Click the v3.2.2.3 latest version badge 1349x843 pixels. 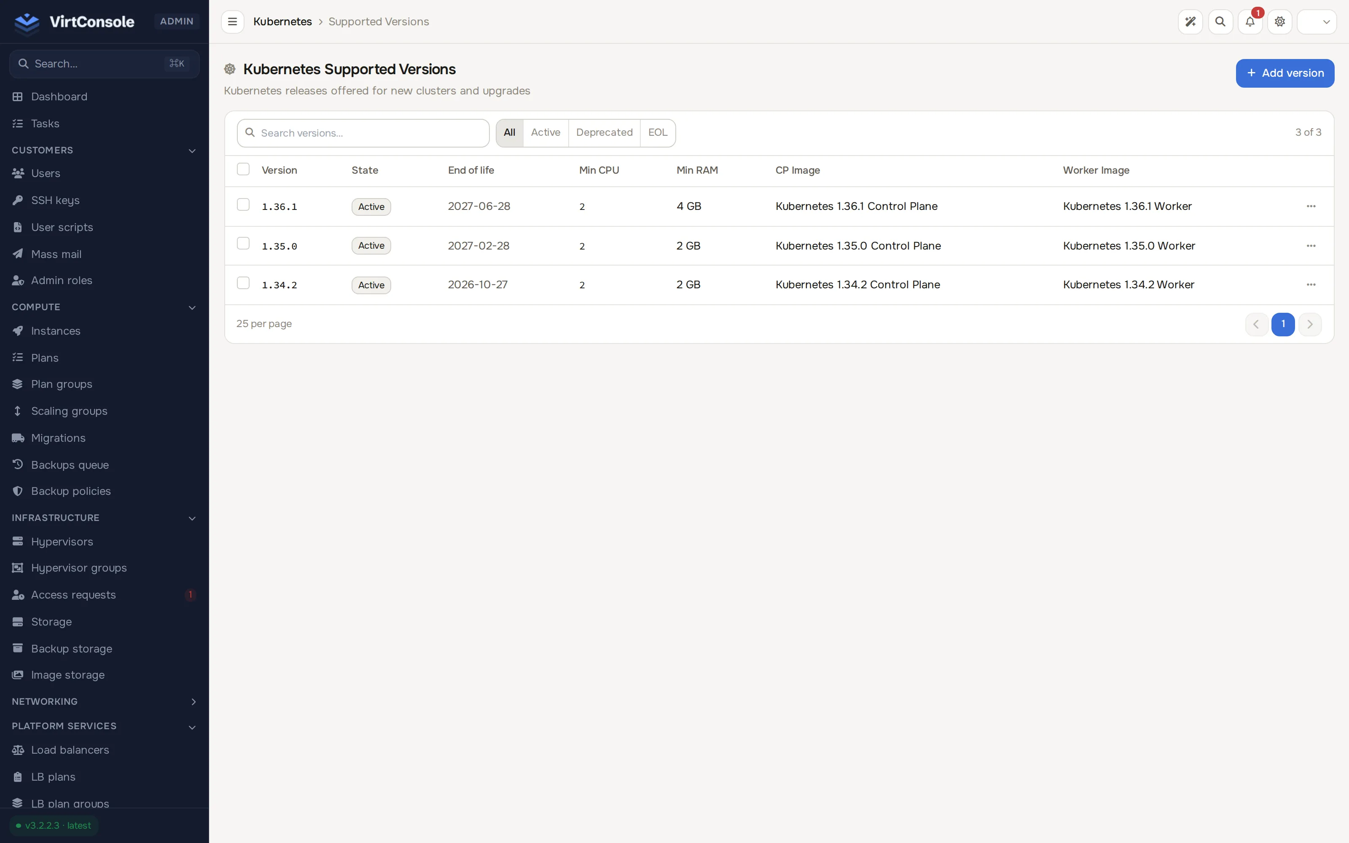pos(54,826)
